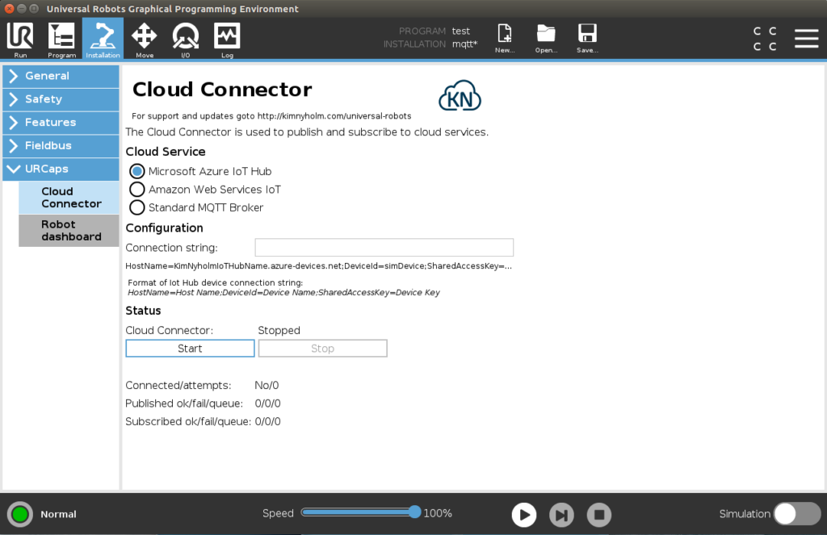Click the Cloud Connector page heading

click(222, 90)
